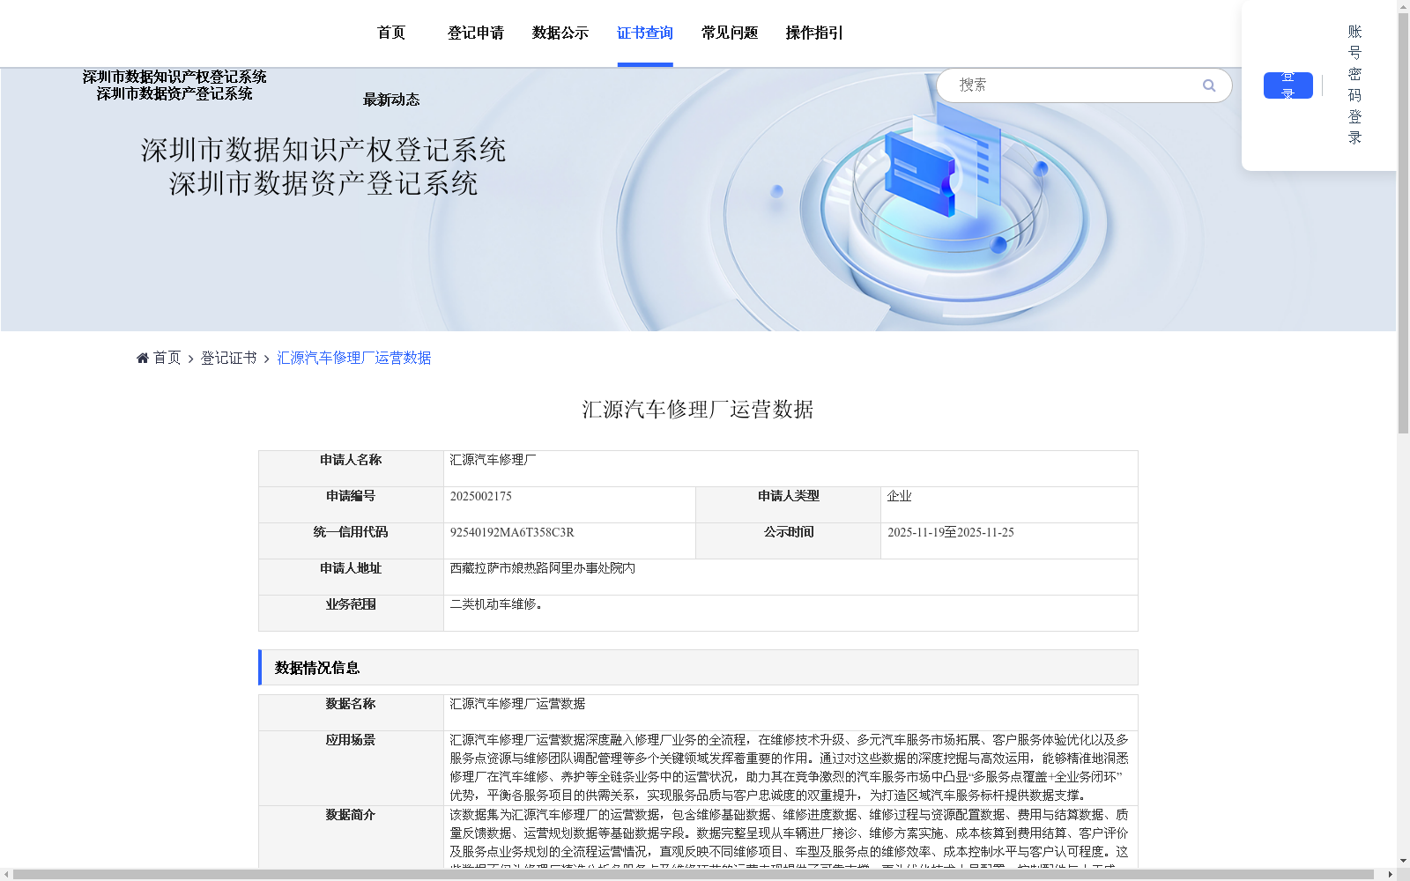Image resolution: width=1410 pixels, height=881 pixels.
Task: Click the header logo text 深圳市数据知识产权登记系统
Action: tap(174, 77)
